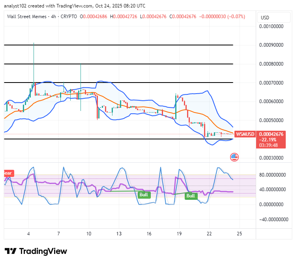This screenshot has width=296, height=263.
Task: Click price axis label 0.00100000
Action: (271, 26)
